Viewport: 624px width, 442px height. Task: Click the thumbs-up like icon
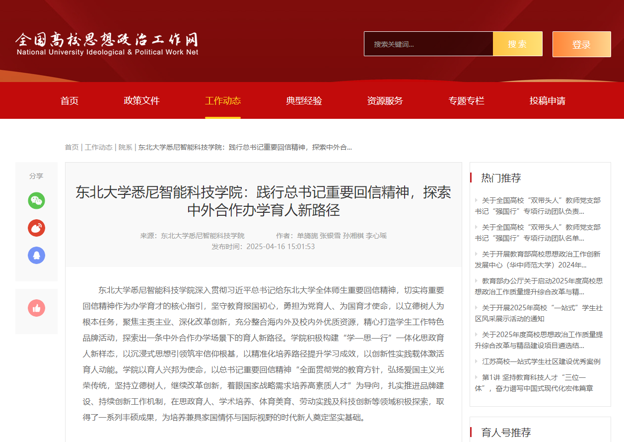[x=36, y=308]
